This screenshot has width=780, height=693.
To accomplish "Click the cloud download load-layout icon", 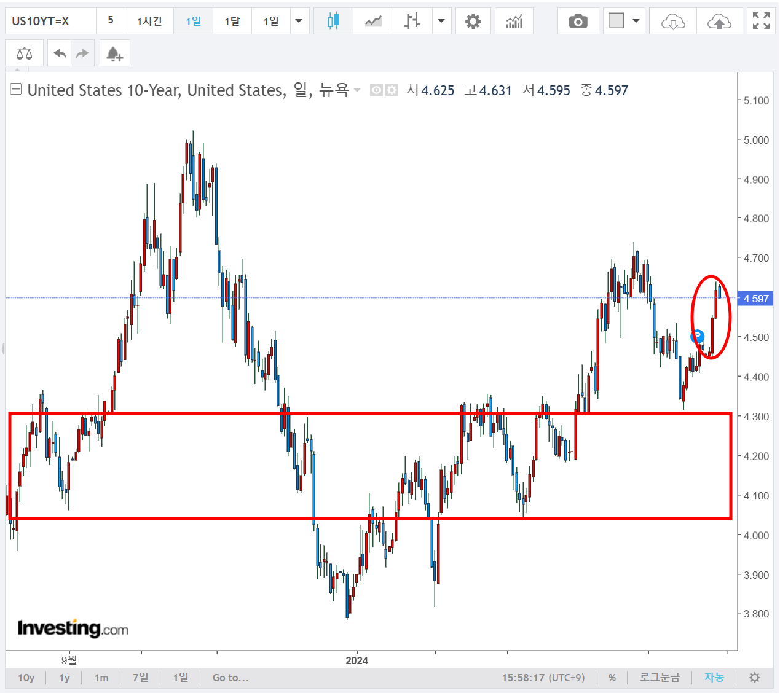I will point(673,22).
